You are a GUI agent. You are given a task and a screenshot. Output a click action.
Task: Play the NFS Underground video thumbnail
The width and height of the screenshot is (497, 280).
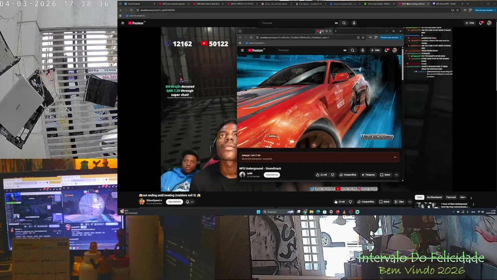pyautogui.click(x=319, y=101)
